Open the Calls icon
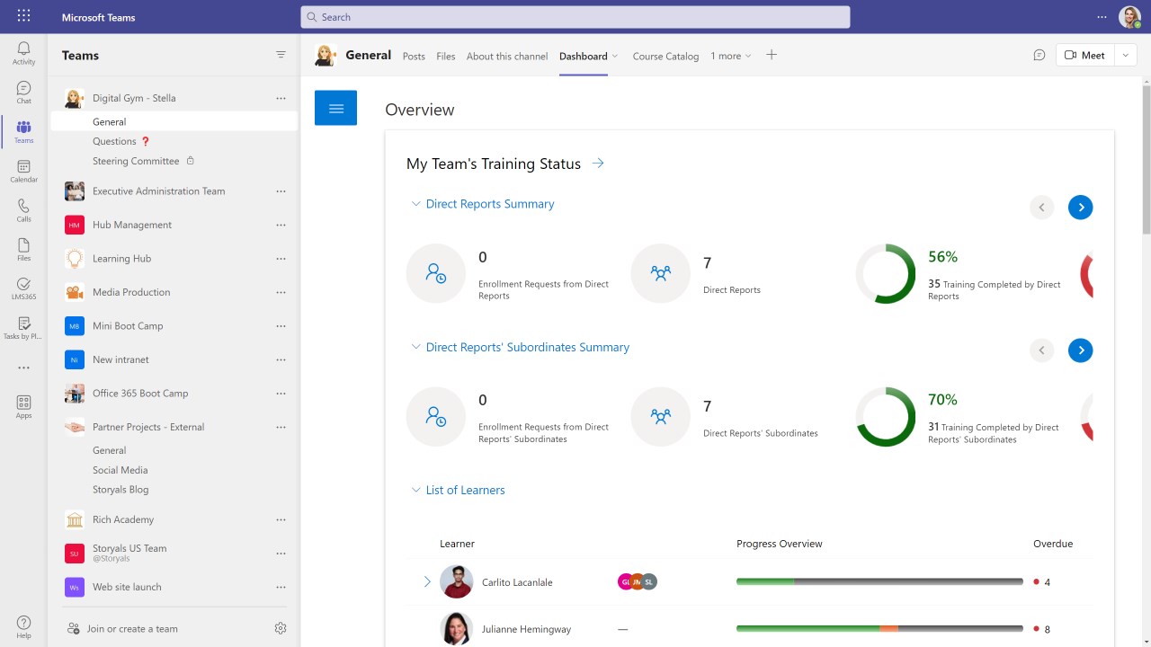Screen dimensions: 1151x647 (x=23, y=210)
